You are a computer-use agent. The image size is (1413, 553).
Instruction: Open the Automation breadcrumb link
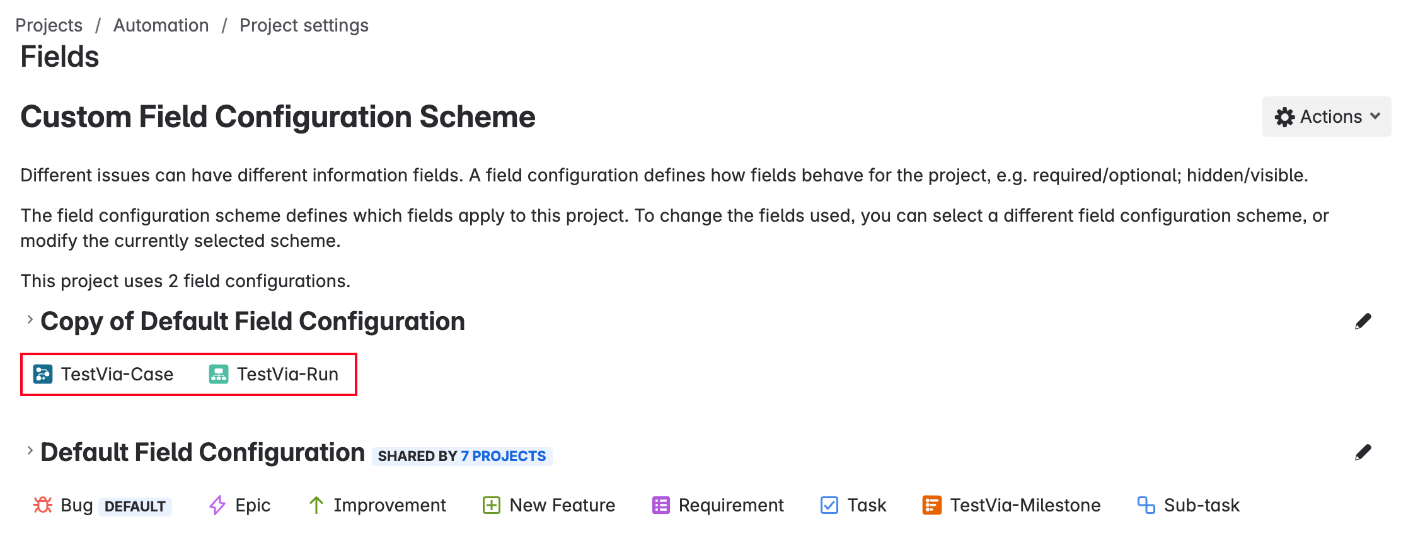[x=161, y=25]
